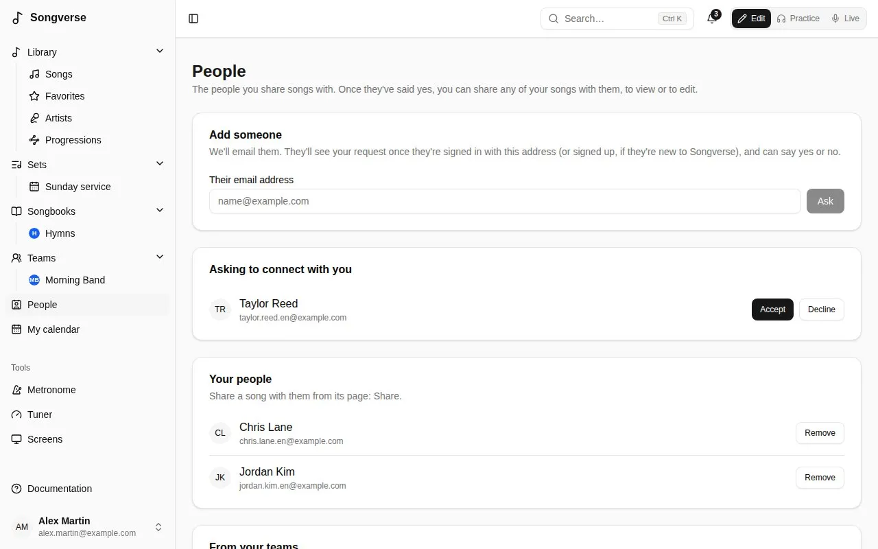Click the My calendar icon
The height and width of the screenshot is (549, 878).
[x=16, y=329]
